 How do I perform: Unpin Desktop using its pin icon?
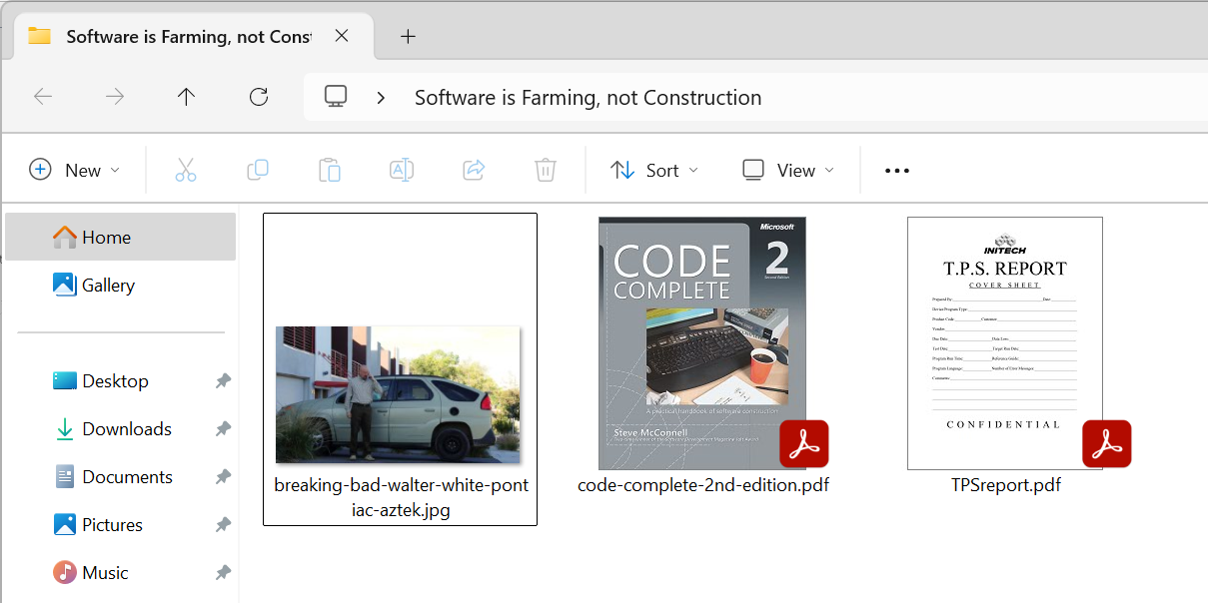(x=223, y=381)
